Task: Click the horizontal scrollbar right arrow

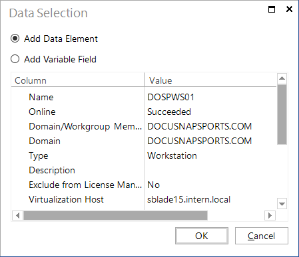Action: pos(270,215)
